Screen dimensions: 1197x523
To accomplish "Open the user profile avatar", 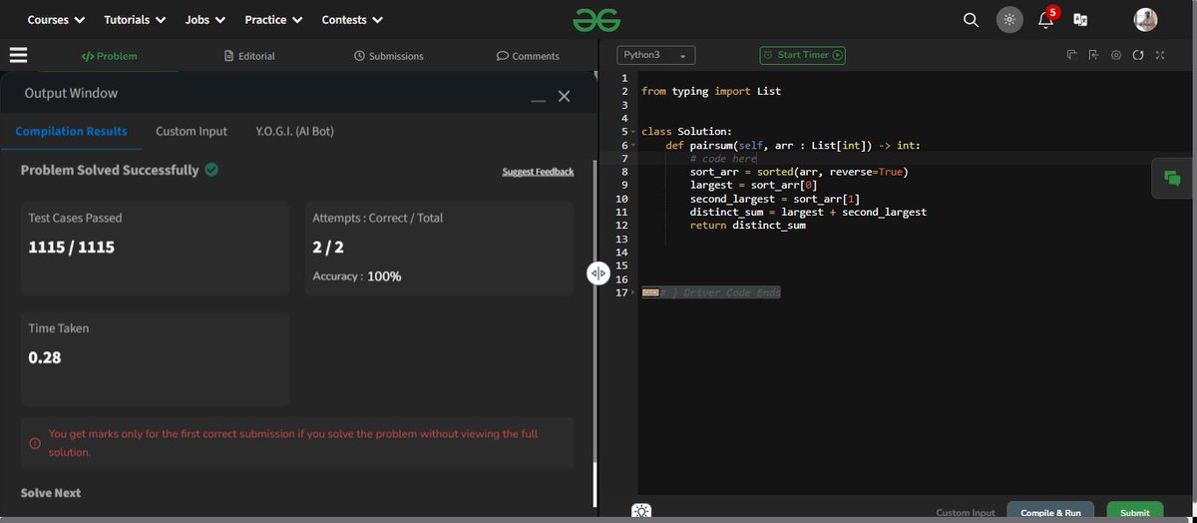I will tap(1146, 19).
